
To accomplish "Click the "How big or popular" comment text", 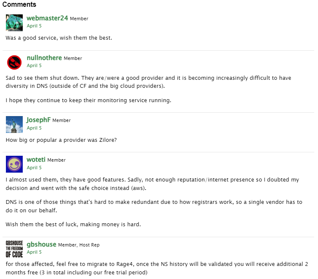I will click(61, 140).
